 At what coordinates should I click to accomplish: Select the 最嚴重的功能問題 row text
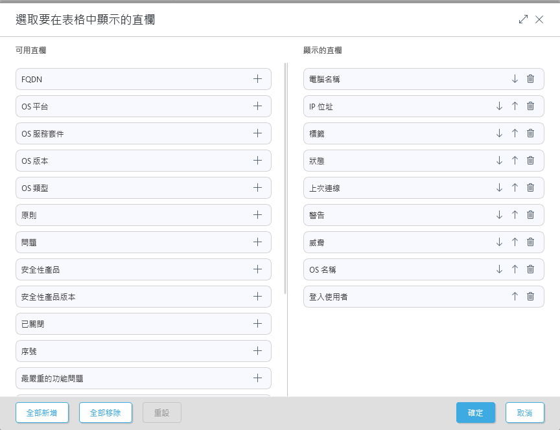(x=52, y=378)
